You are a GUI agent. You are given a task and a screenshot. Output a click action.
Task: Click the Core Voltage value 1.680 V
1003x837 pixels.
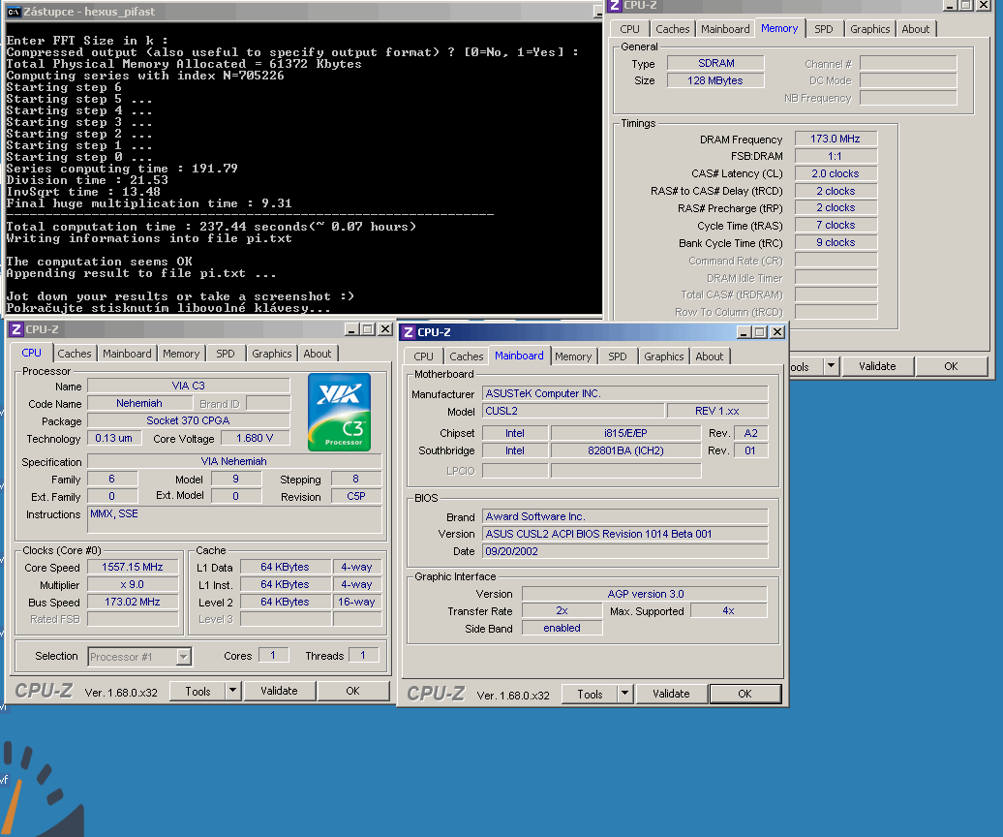(x=255, y=438)
